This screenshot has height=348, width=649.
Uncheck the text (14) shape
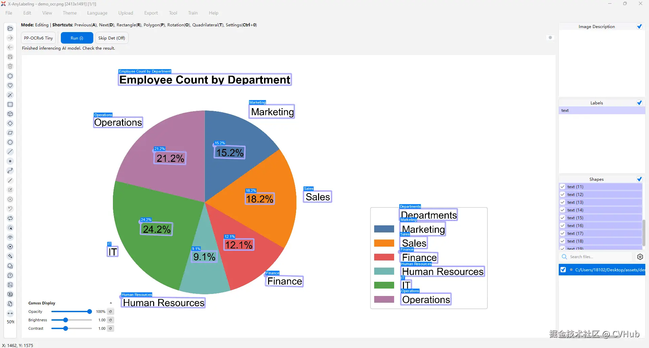(563, 210)
